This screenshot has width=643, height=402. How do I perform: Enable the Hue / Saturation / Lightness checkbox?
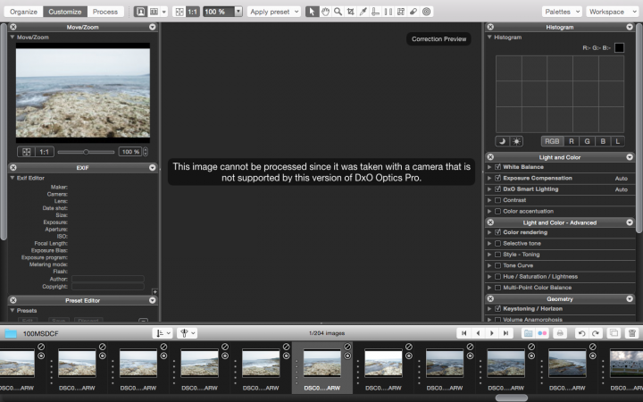pos(497,276)
